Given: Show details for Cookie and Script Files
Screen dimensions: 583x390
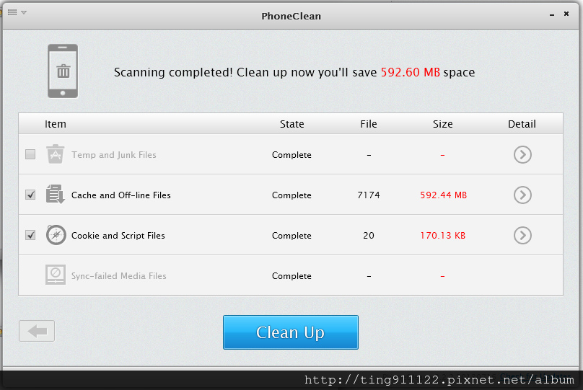Looking at the screenshot, I should click(522, 236).
